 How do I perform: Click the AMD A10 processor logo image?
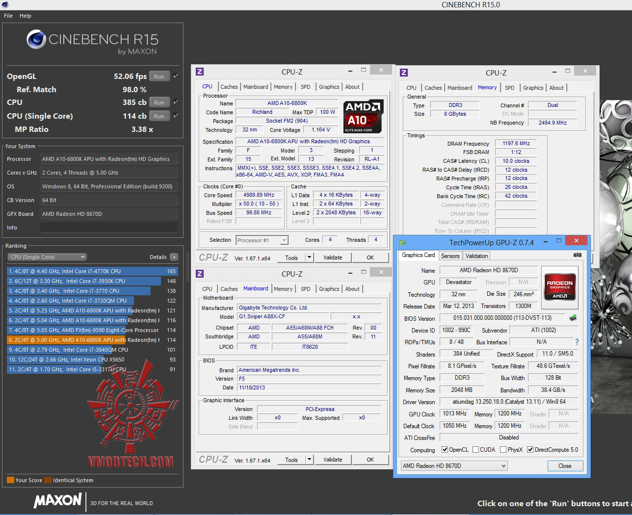[363, 116]
